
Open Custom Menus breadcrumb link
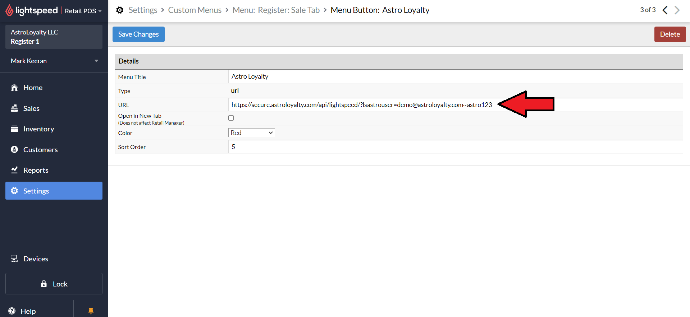(x=195, y=10)
